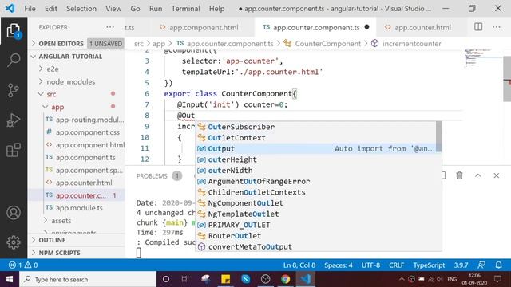Open app.module.ts in explorer

(79, 208)
